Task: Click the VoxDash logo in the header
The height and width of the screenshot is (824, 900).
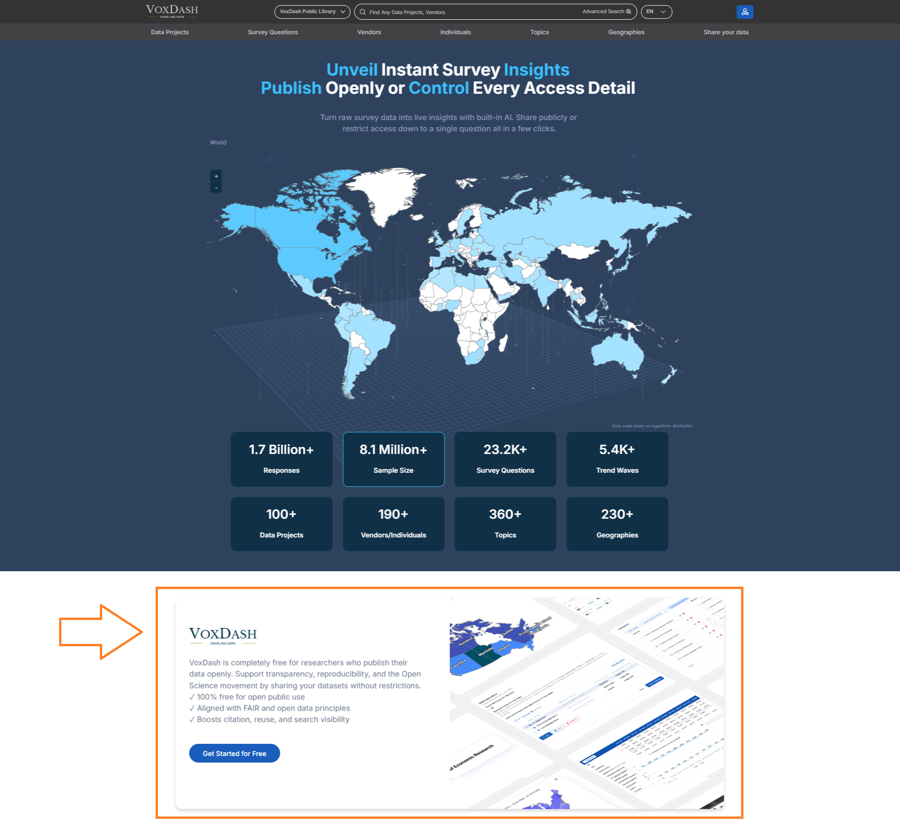Action: (172, 11)
